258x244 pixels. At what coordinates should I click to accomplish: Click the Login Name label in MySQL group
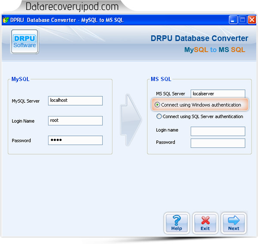(x=23, y=121)
